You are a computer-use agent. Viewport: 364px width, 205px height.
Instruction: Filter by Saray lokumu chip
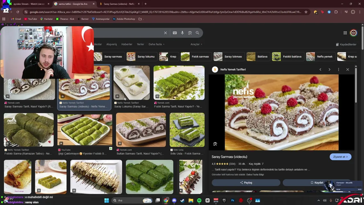(141, 57)
